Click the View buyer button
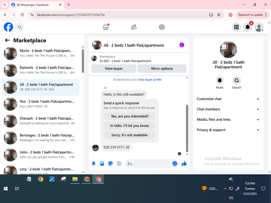271x203 pixels. (114, 69)
